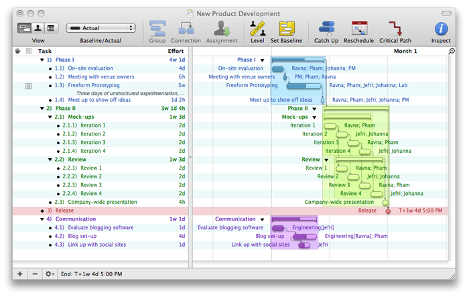The height and width of the screenshot is (297, 469).
Task: Open the gear action menu
Action: [x=50, y=274]
